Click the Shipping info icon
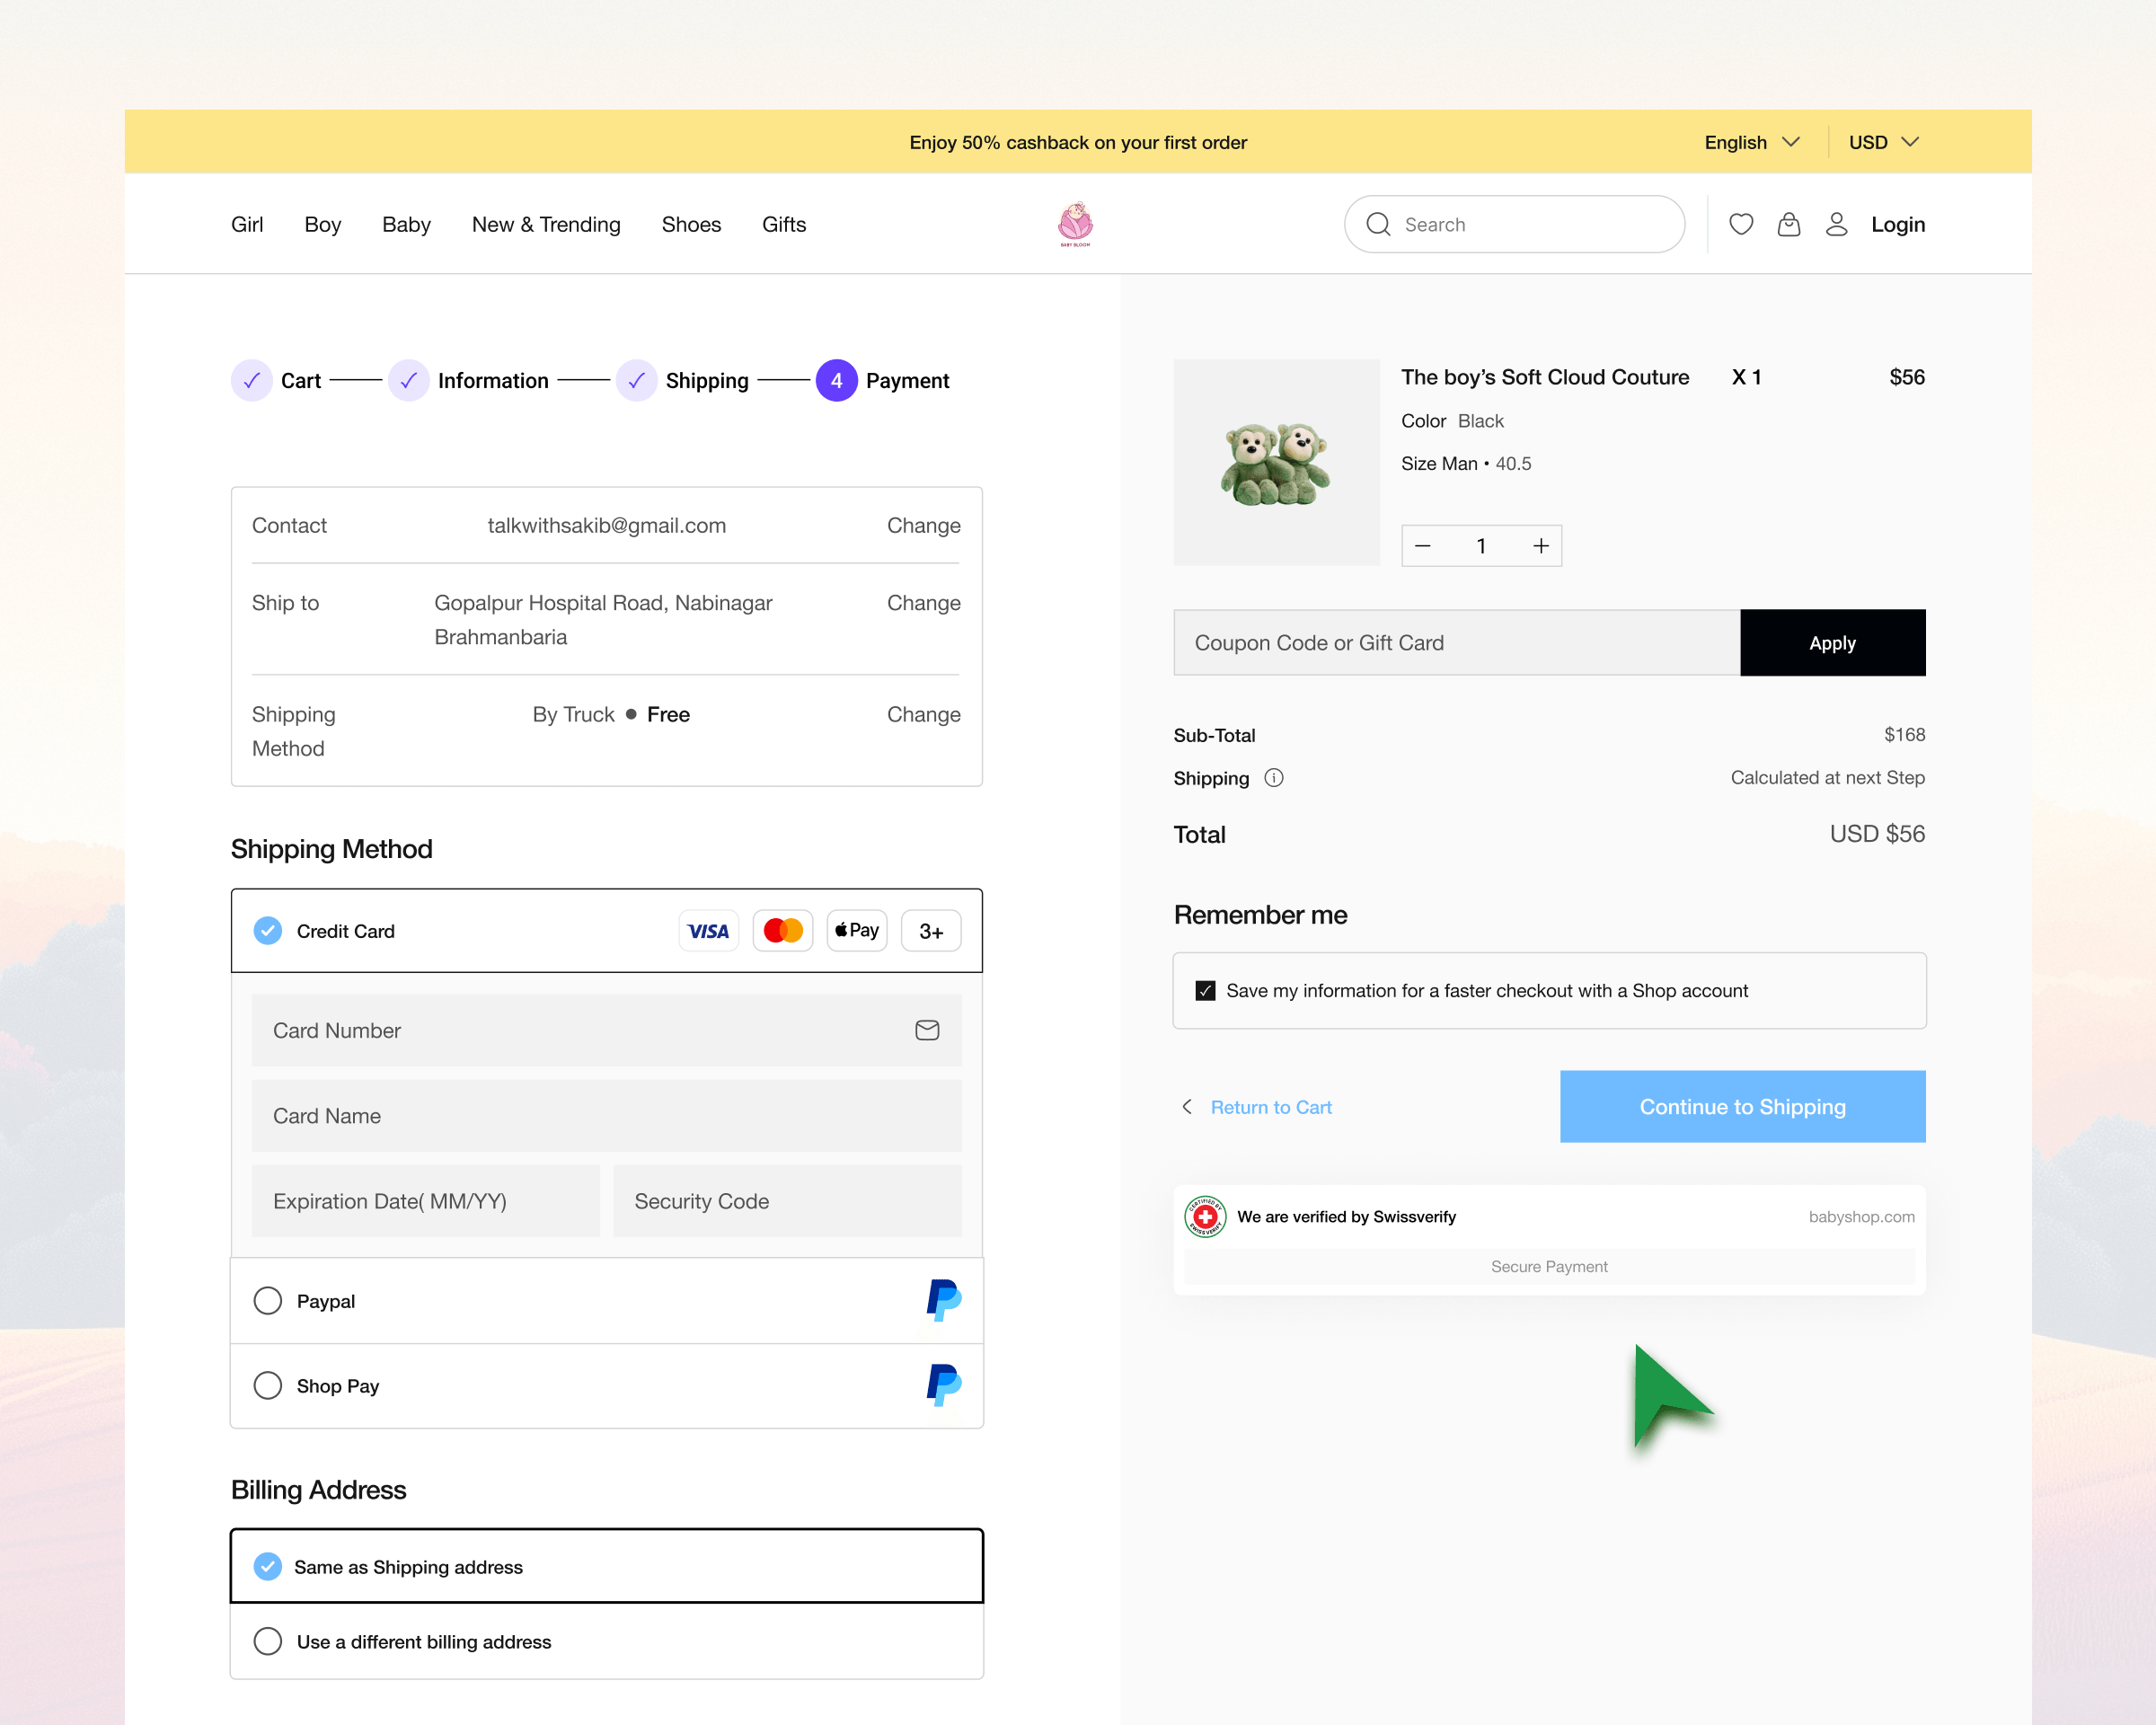The width and height of the screenshot is (2156, 1725). click(x=1273, y=778)
